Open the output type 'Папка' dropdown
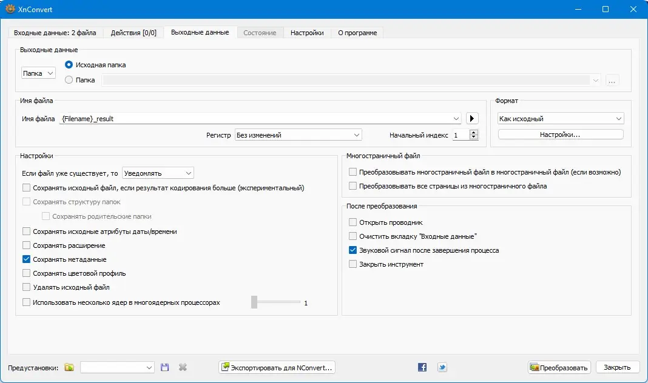 click(38, 73)
